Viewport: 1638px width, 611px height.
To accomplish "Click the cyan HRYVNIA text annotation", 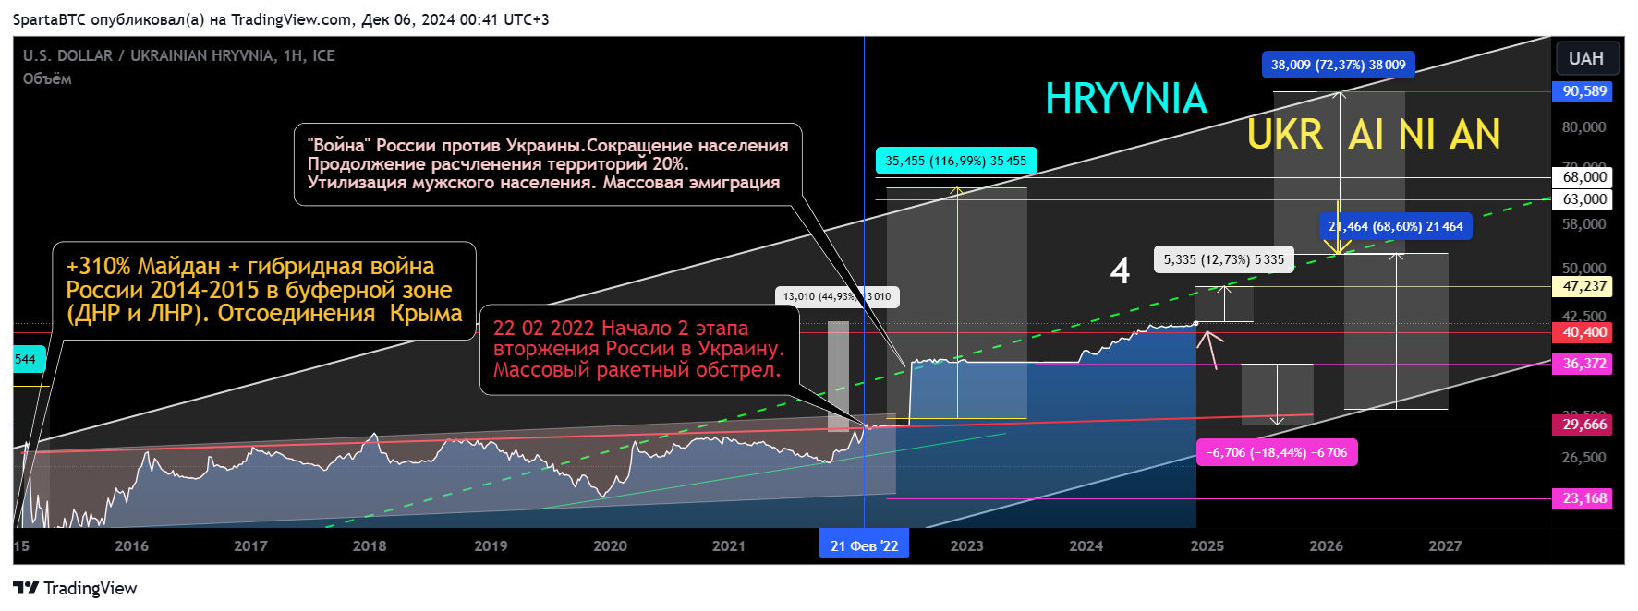I will coord(1126,99).
